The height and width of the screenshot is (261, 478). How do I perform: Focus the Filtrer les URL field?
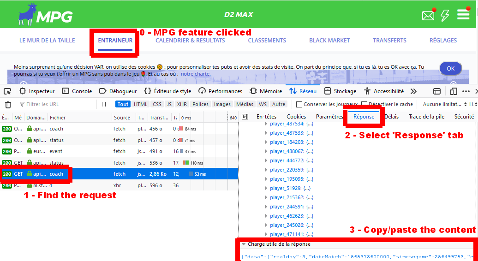click(x=56, y=104)
